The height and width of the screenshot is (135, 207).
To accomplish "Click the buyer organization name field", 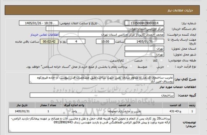I will click(105, 29).
